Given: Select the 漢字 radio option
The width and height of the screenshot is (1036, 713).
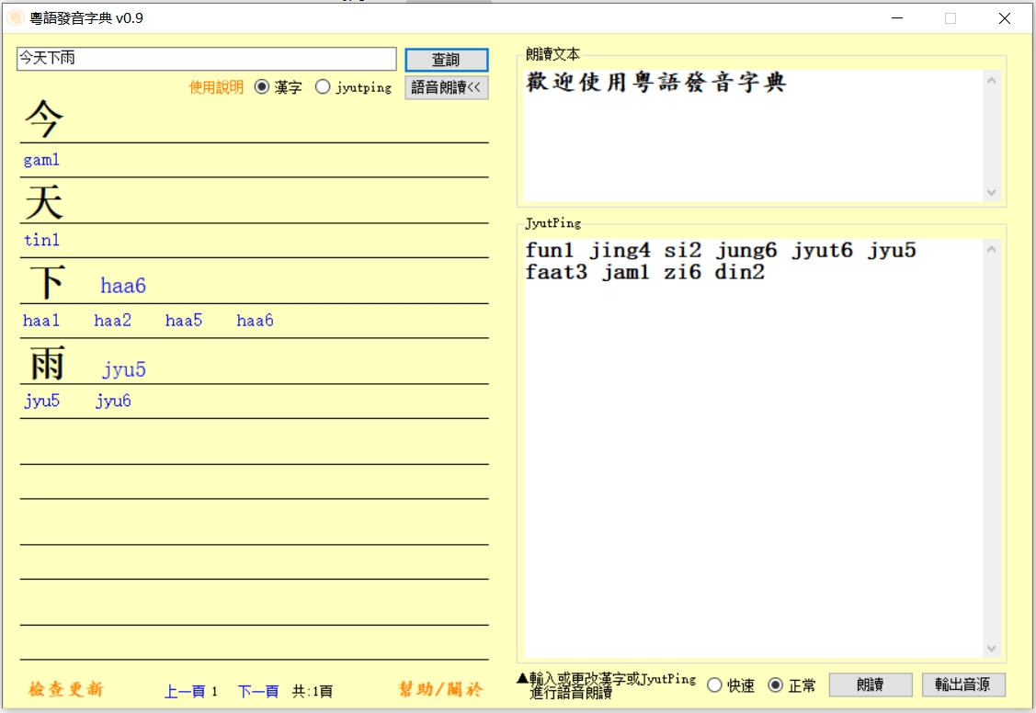Looking at the screenshot, I should [262, 87].
